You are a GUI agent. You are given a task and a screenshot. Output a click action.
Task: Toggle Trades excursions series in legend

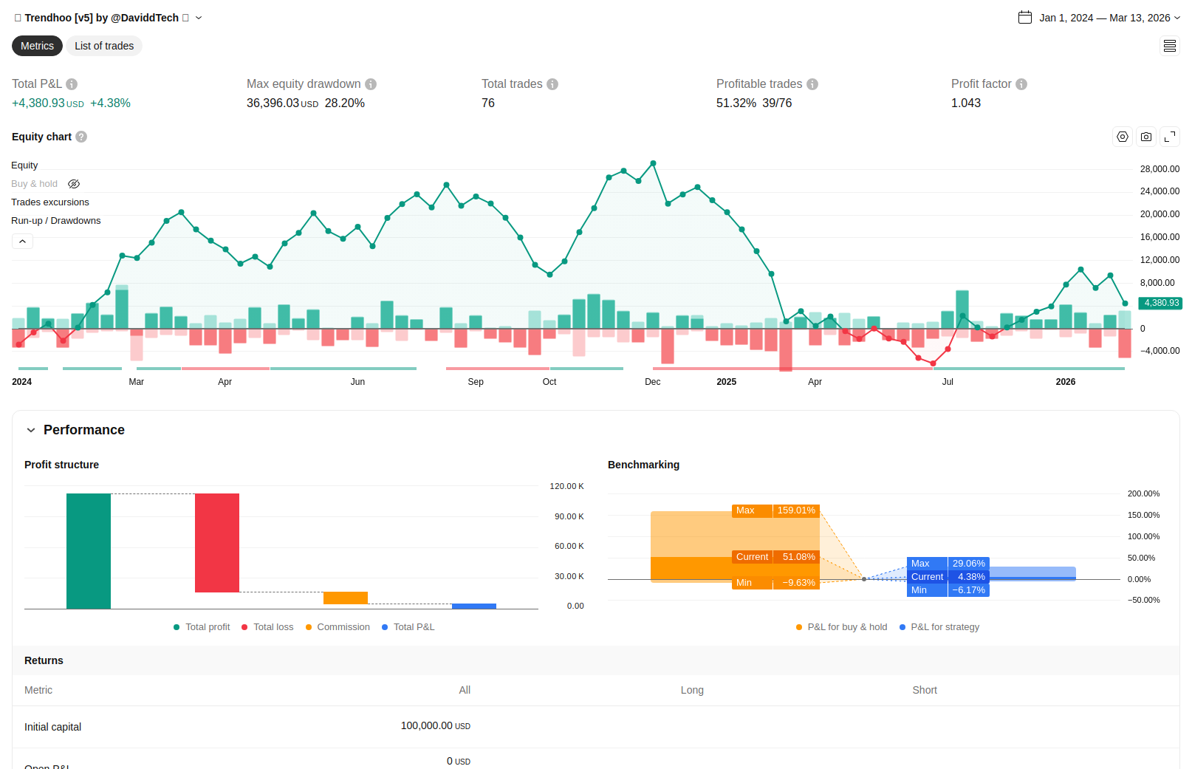(x=50, y=202)
